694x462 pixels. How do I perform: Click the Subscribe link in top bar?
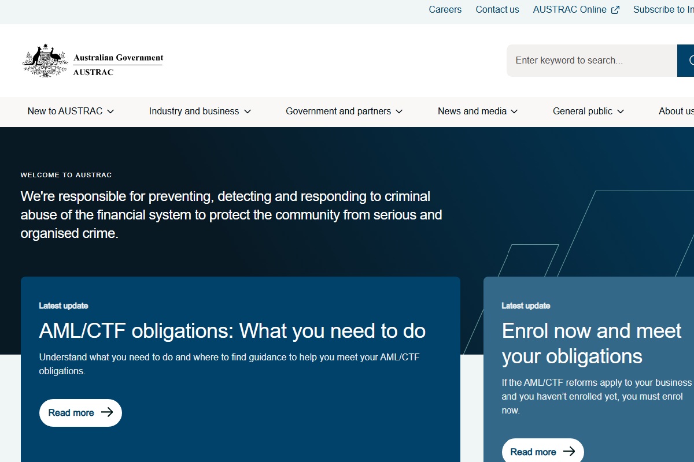tap(663, 10)
